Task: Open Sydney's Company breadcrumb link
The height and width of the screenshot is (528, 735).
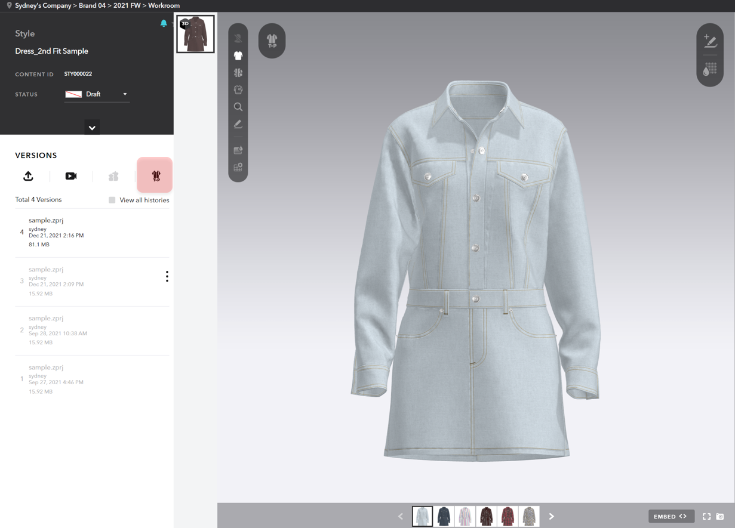Action: point(43,5)
